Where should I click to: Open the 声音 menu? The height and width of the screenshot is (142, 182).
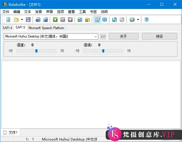coord(50,12)
